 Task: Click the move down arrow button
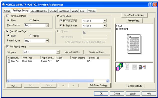(x=73, y=85)
